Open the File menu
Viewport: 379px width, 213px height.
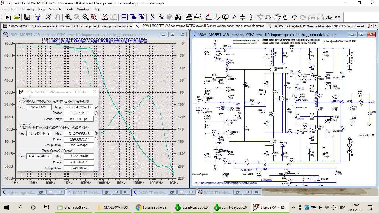(x=4, y=9)
